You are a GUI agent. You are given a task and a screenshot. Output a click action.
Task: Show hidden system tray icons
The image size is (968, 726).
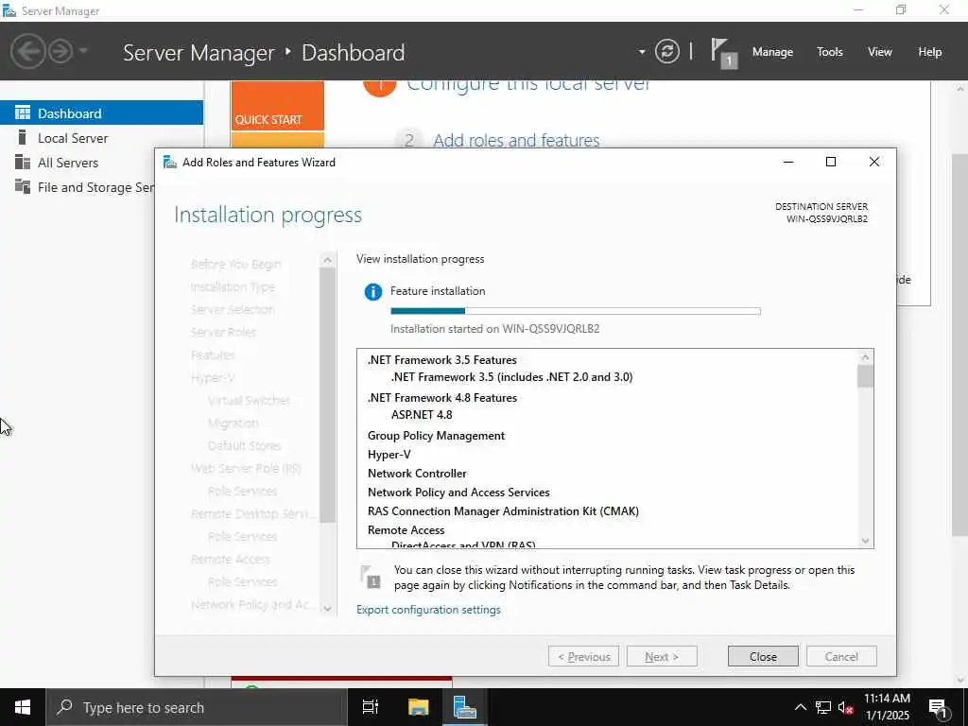click(x=800, y=707)
